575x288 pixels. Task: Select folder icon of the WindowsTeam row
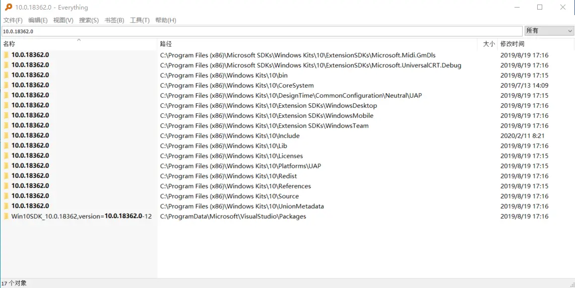pos(6,126)
